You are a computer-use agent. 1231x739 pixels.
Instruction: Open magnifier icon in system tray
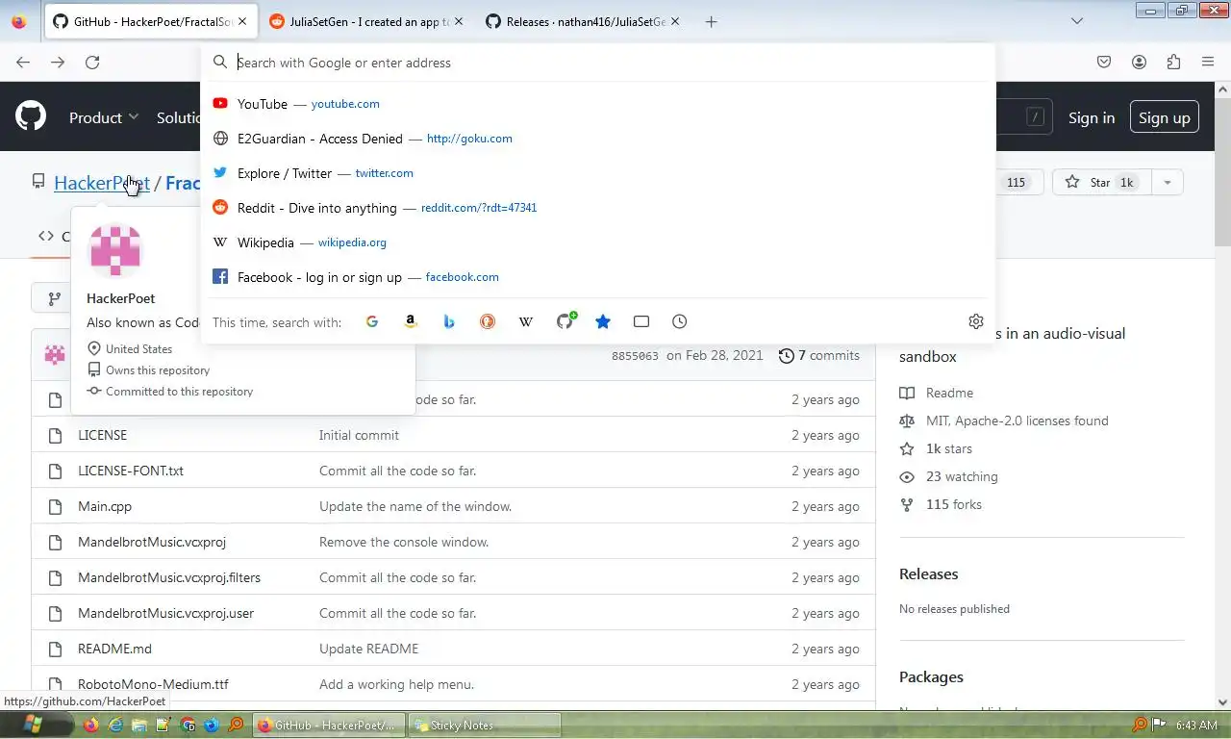click(x=1140, y=725)
